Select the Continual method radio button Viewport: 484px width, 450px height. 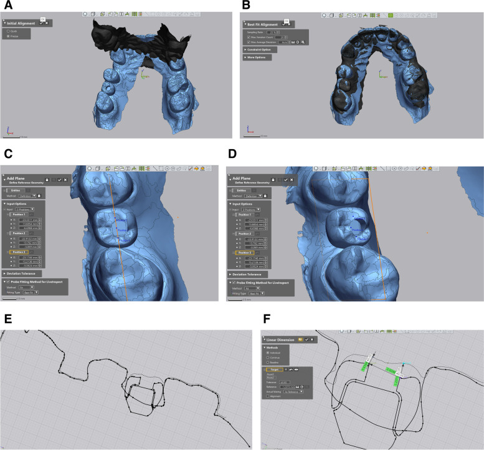click(268, 357)
